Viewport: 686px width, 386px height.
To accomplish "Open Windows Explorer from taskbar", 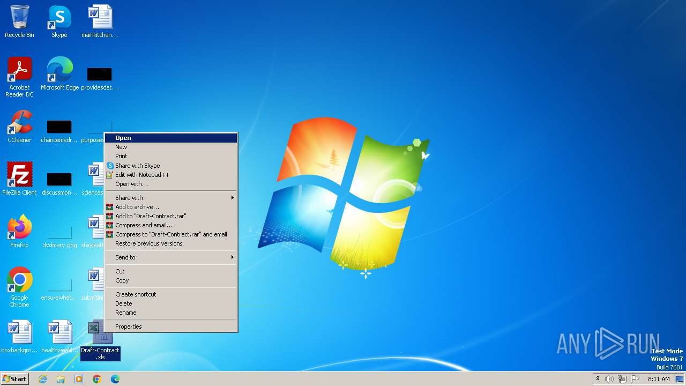I will click(61, 379).
